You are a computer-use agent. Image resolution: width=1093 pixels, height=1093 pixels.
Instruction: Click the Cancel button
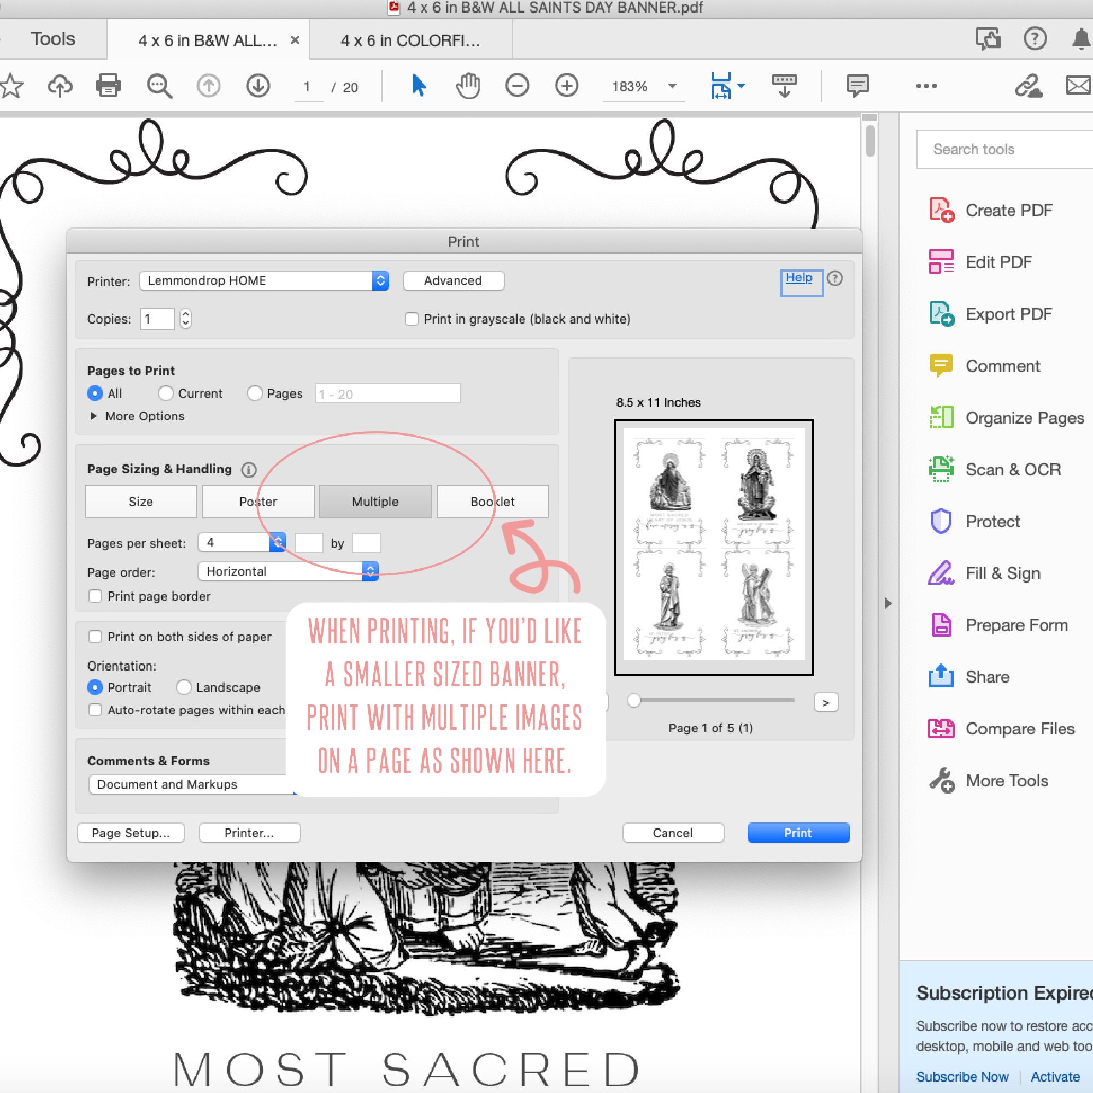point(673,833)
